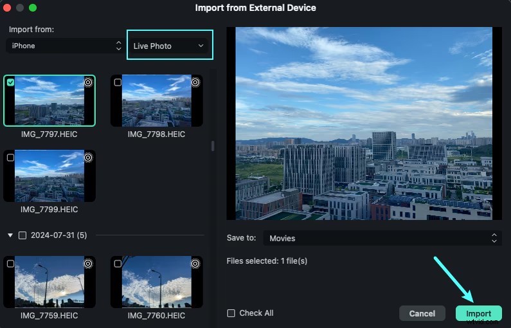The width and height of the screenshot is (511, 328).
Task: Check the IMG_7759.HEIC checkbox
Action: pyautogui.click(x=11, y=264)
